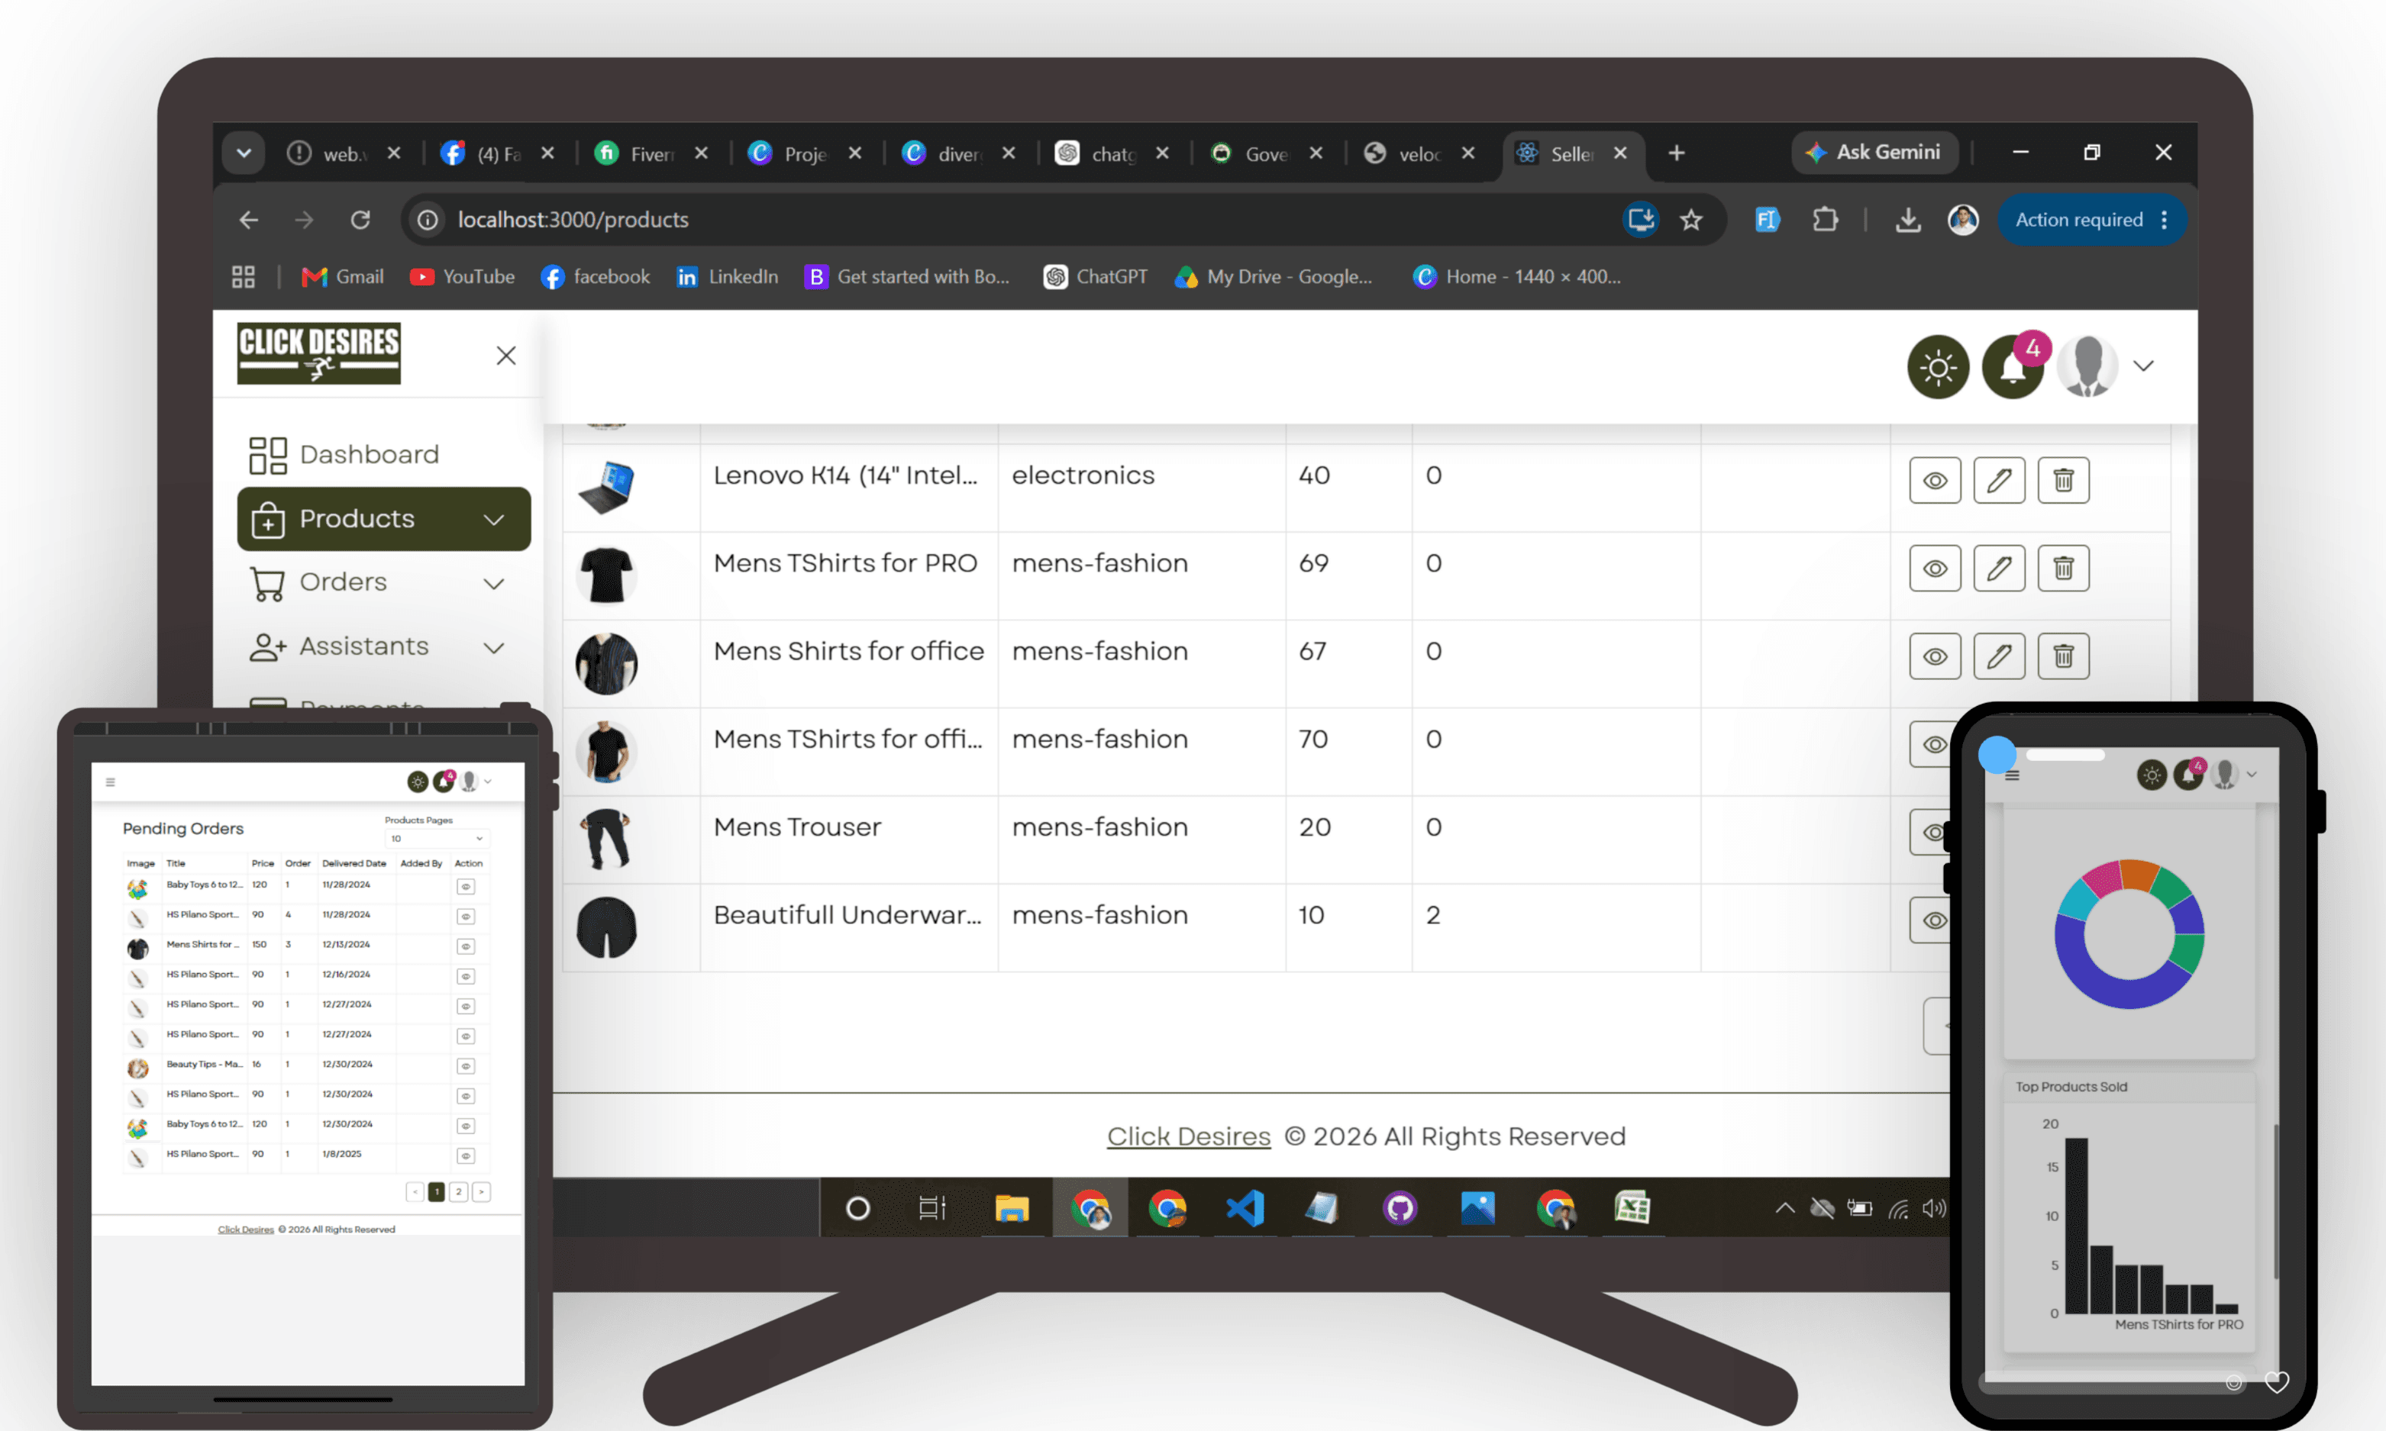Click the Ask Gemini button
The height and width of the screenshot is (1431, 2386).
click(x=1874, y=153)
